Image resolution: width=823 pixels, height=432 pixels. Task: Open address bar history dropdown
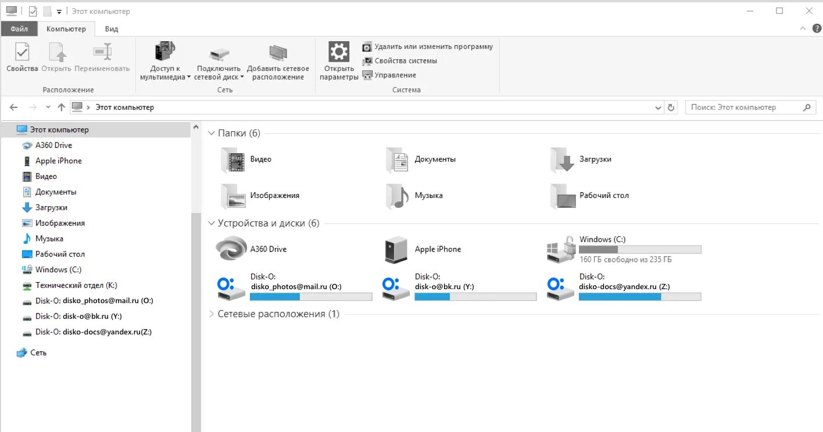click(658, 108)
